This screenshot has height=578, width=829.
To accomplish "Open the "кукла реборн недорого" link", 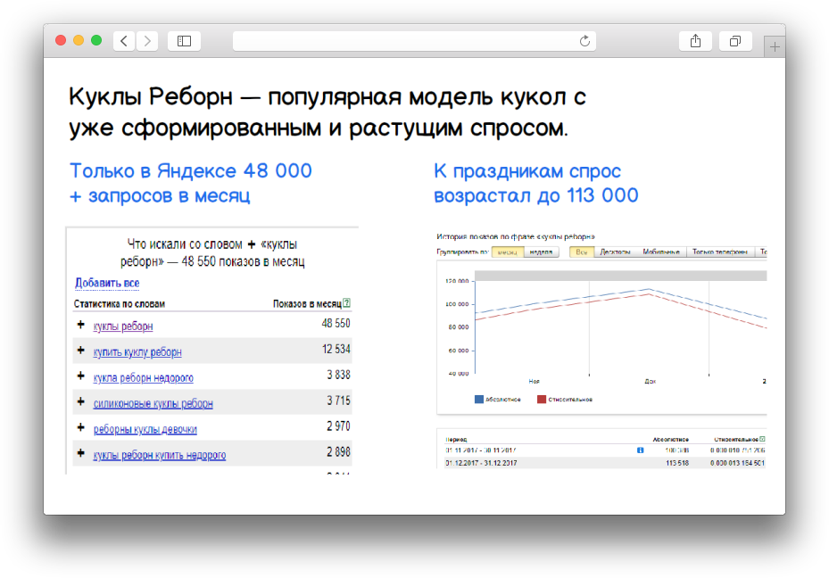I will click(x=144, y=378).
